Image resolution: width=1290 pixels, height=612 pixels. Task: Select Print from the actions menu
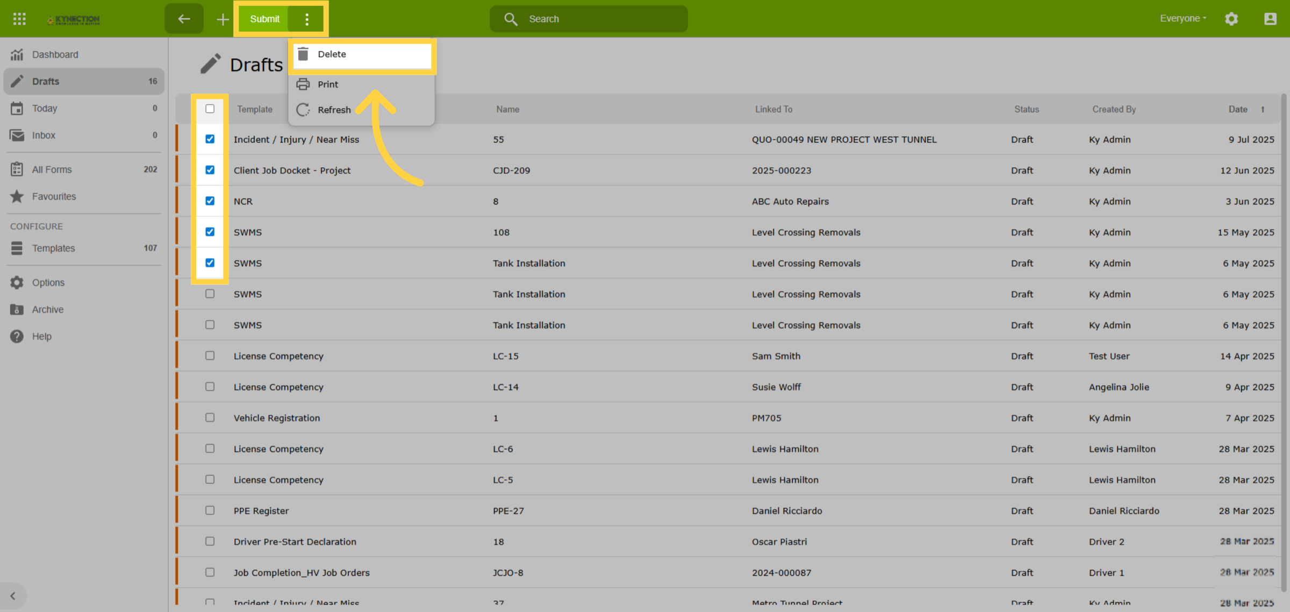click(x=362, y=84)
